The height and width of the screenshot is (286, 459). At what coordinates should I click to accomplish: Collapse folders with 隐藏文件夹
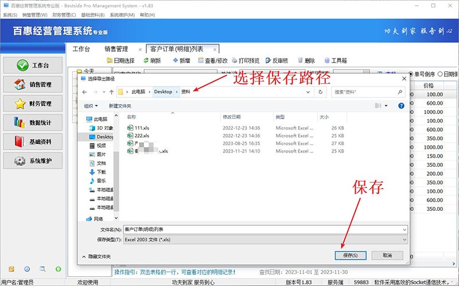click(x=96, y=256)
